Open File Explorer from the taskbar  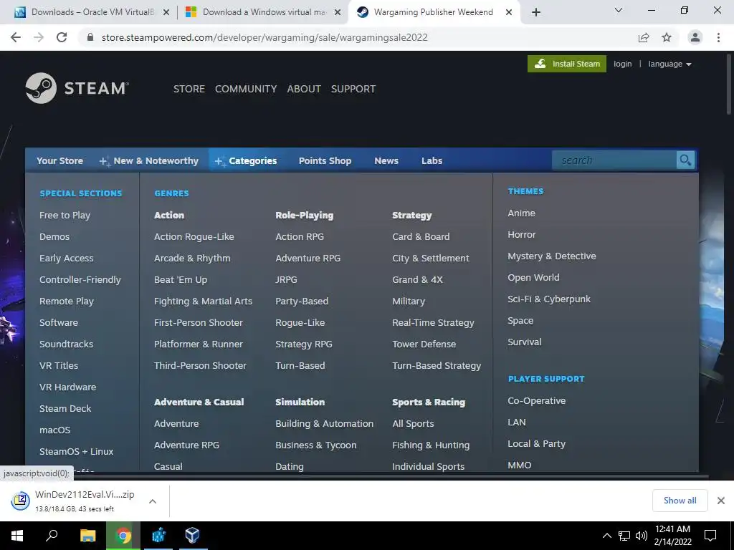click(87, 536)
